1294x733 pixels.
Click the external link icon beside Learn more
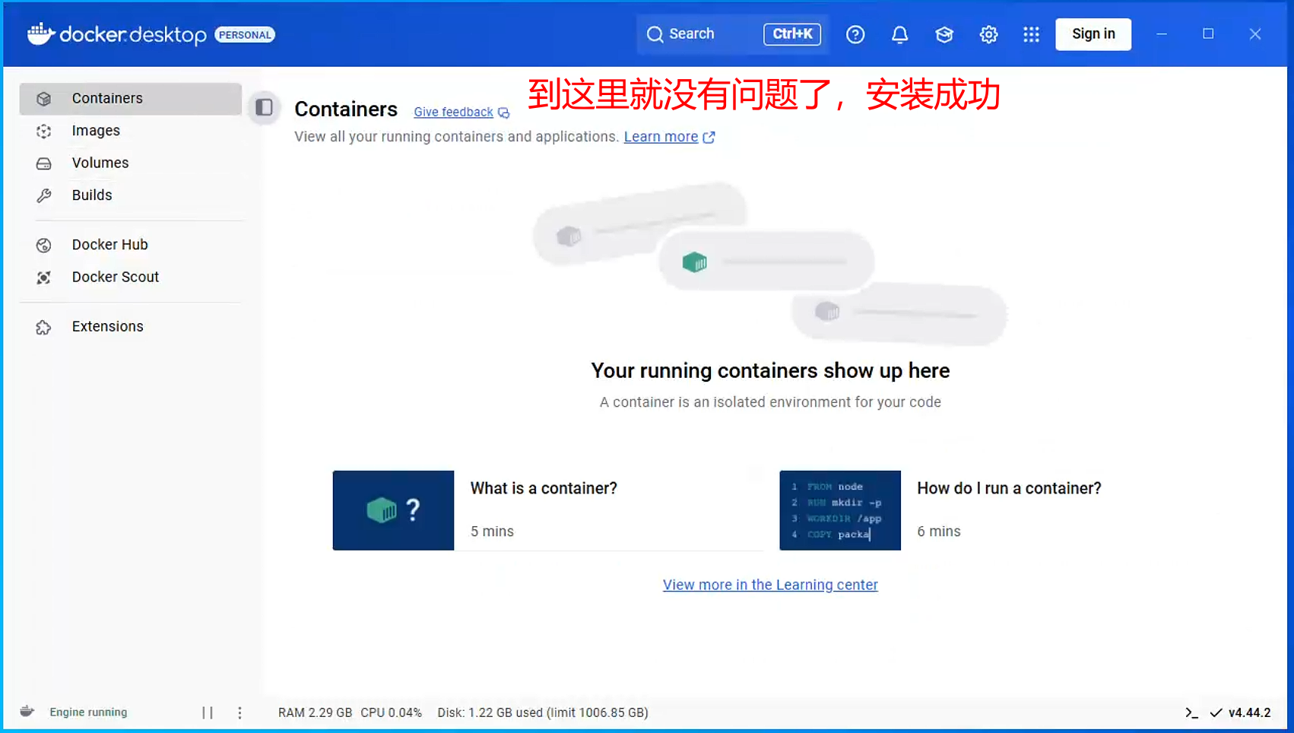709,138
